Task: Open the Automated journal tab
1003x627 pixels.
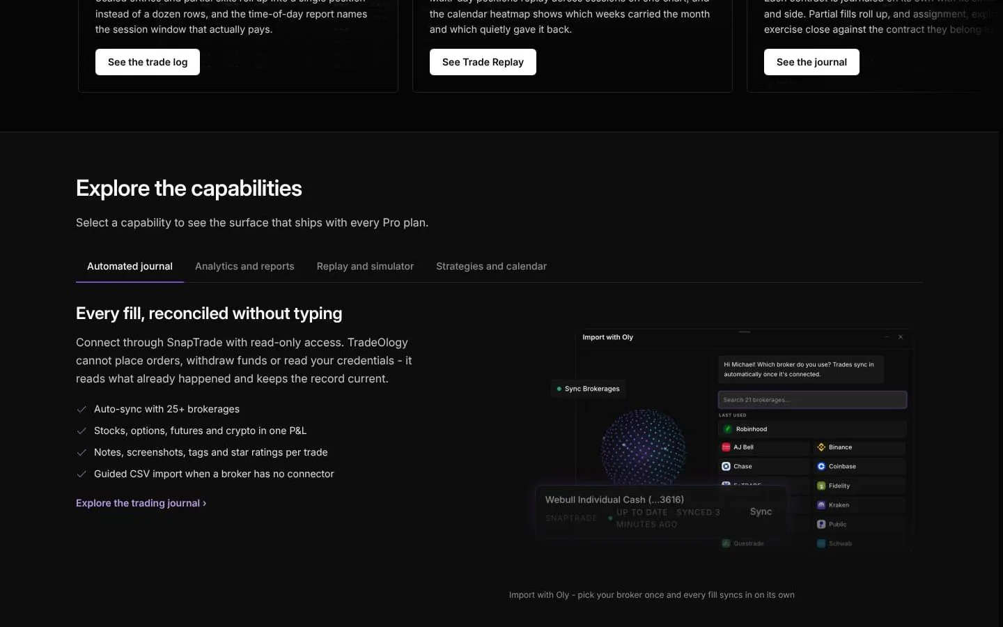Action: (130, 266)
